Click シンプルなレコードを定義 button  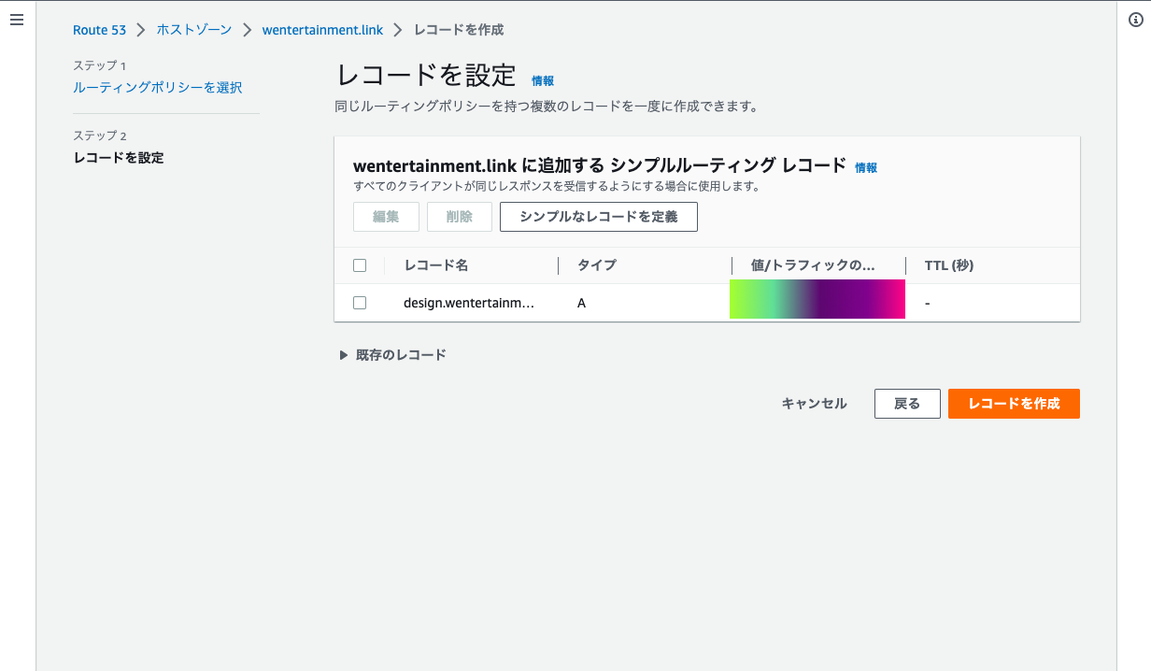[598, 217]
